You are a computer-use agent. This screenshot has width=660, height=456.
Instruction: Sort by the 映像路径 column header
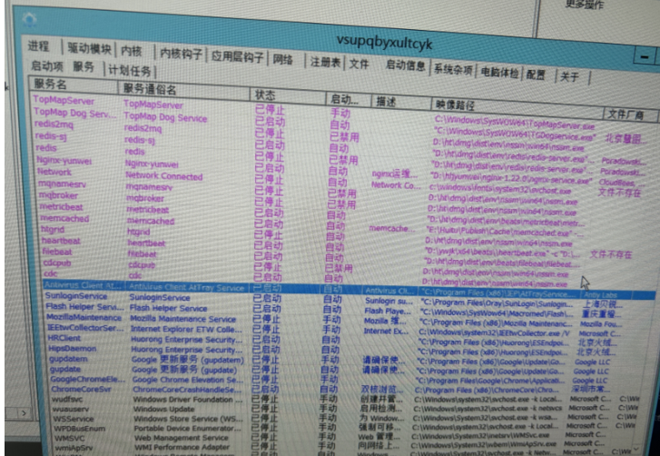[516, 106]
